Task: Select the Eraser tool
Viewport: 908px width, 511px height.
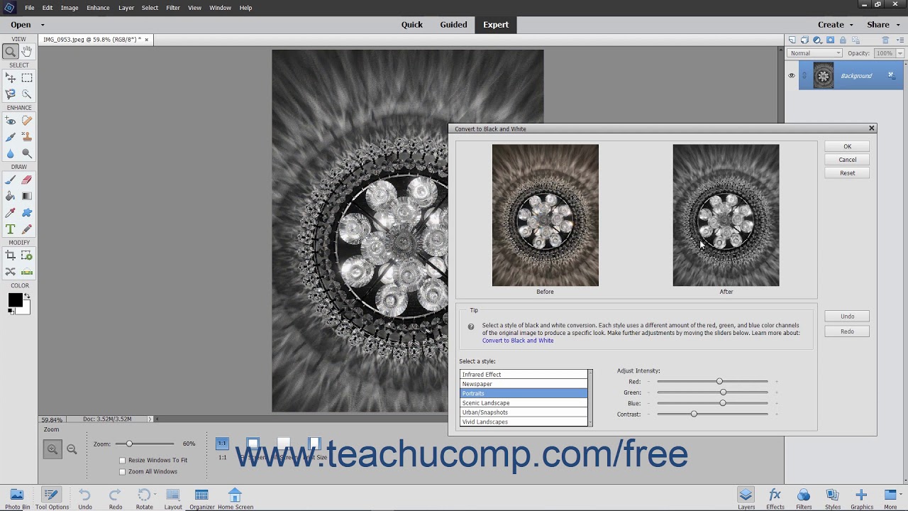Action: (27, 180)
